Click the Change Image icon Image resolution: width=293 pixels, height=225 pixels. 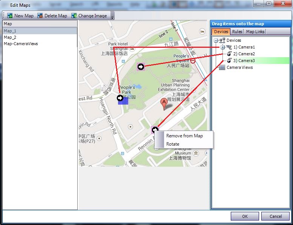coord(74,16)
